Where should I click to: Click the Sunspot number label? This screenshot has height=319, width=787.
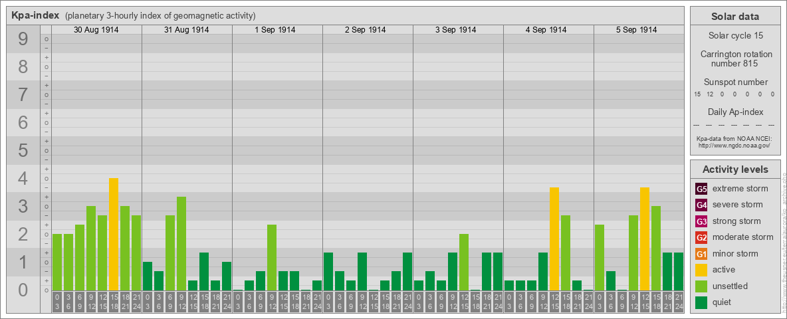coord(735,82)
